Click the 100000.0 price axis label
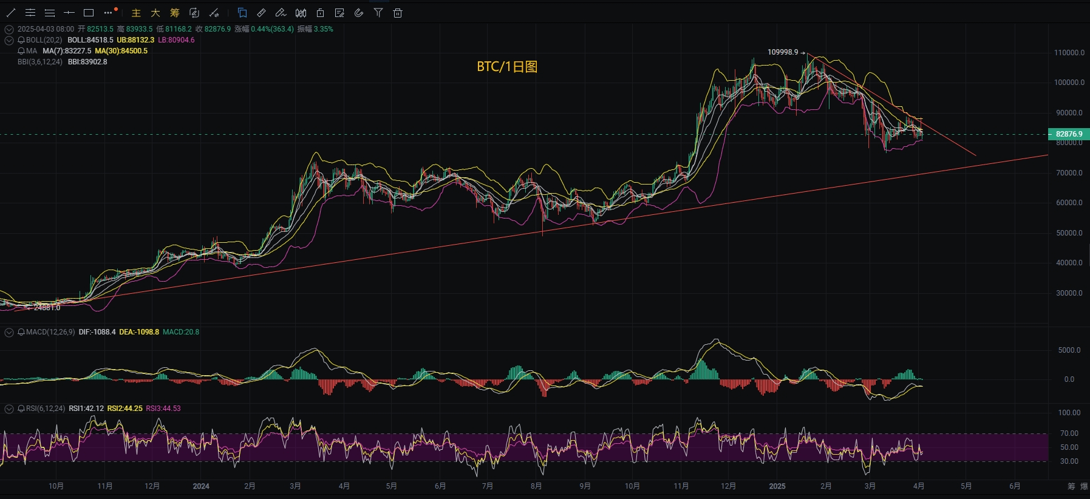The image size is (1090, 499). click(1069, 83)
